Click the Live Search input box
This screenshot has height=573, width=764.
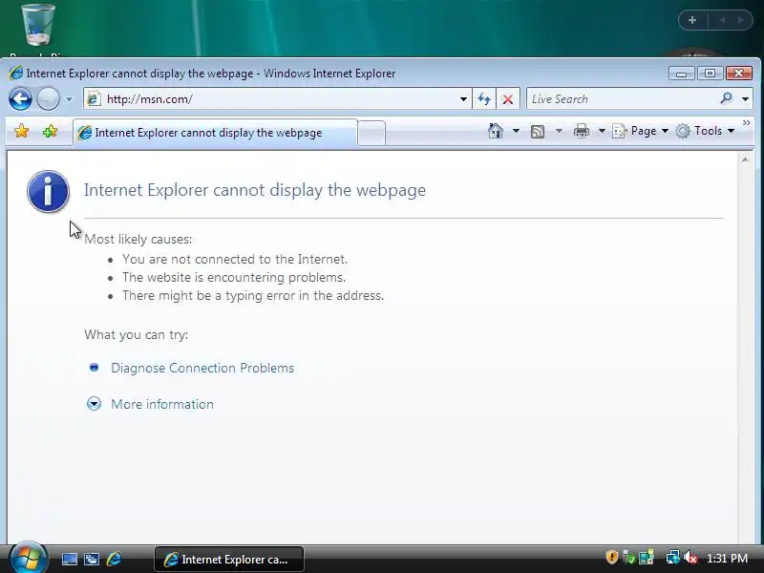(623, 99)
